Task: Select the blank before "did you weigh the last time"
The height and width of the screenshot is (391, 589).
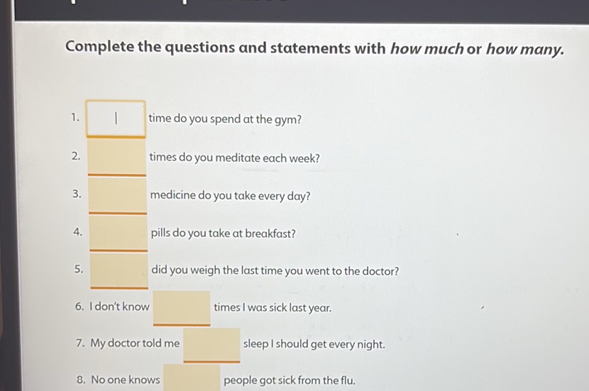Action: point(119,270)
